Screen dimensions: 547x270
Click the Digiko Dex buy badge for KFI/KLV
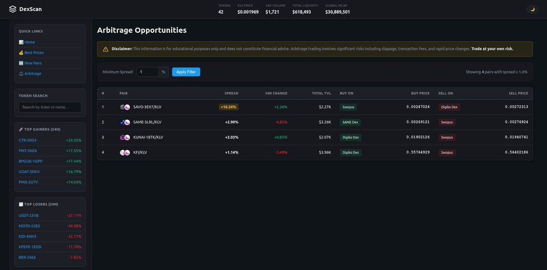coord(351,153)
